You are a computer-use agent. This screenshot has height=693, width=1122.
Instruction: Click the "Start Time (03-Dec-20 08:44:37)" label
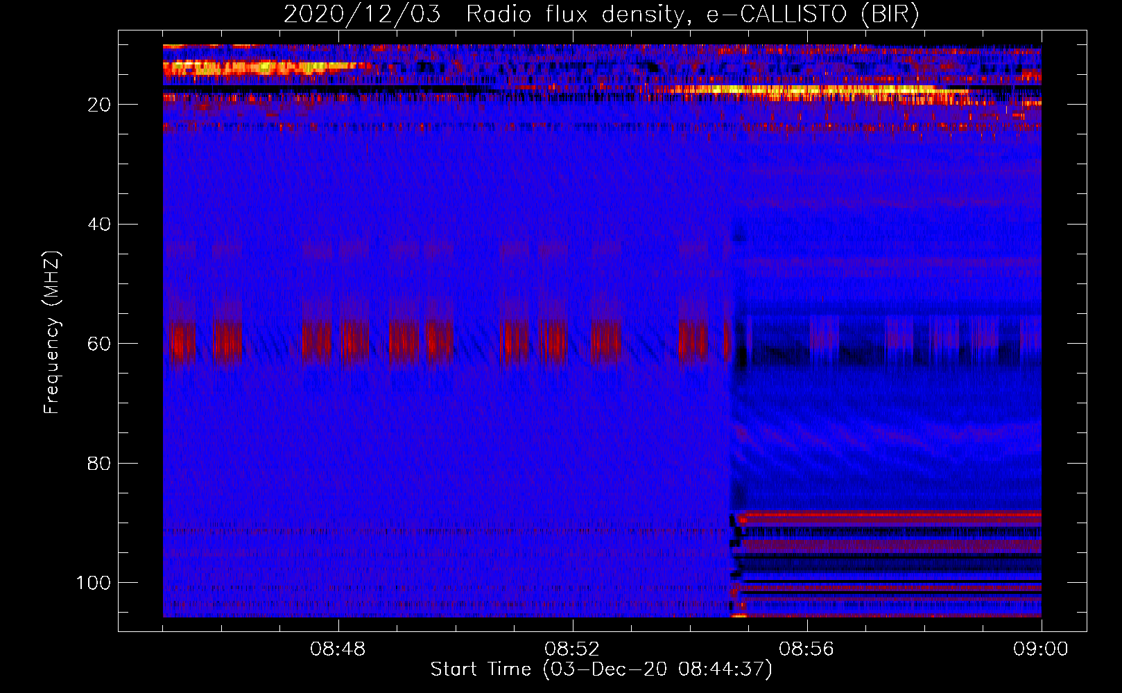point(601,669)
